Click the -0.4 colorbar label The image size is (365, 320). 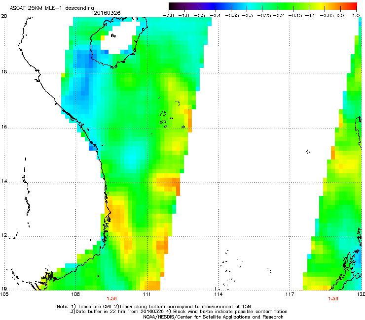[x=216, y=16]
